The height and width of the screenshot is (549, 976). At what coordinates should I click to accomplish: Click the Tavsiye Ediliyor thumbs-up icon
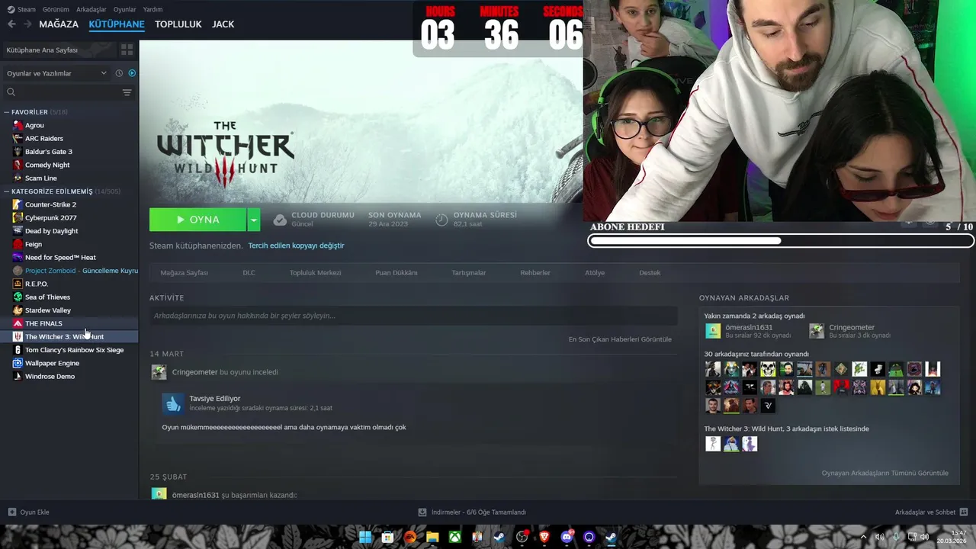[173, 403]
